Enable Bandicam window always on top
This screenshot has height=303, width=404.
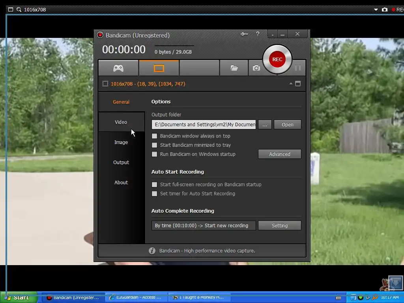click(x=154, y=136)
